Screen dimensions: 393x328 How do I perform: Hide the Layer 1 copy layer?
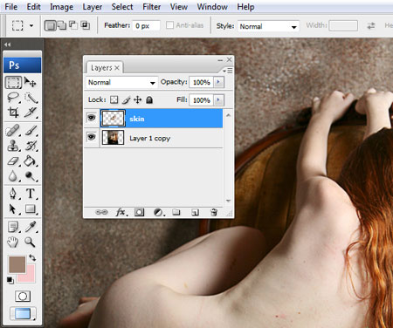tap(92, 137)
